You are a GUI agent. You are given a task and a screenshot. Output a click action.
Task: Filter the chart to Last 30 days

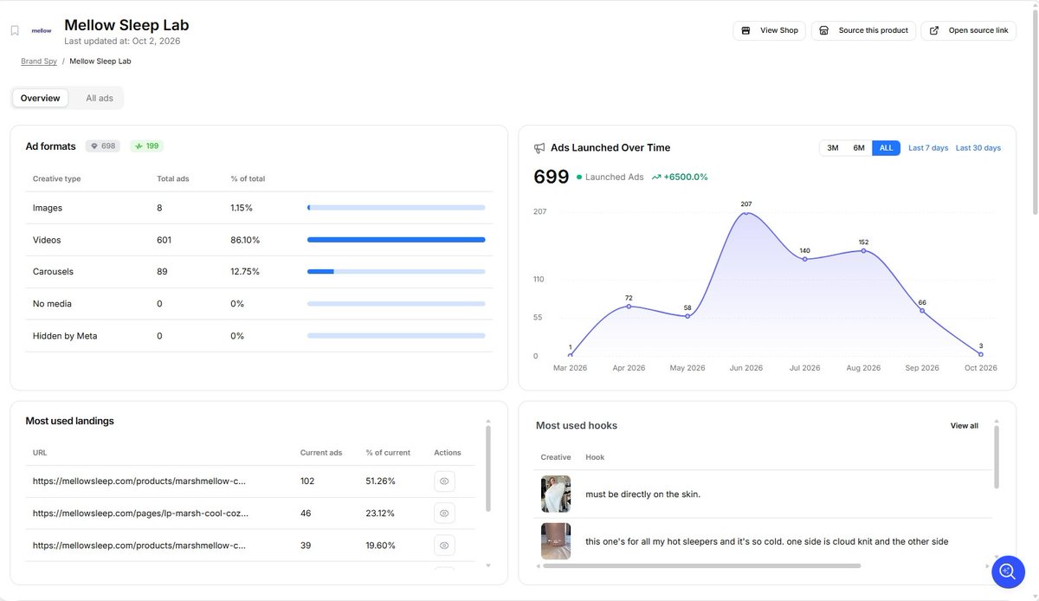[x=978, y=148]
